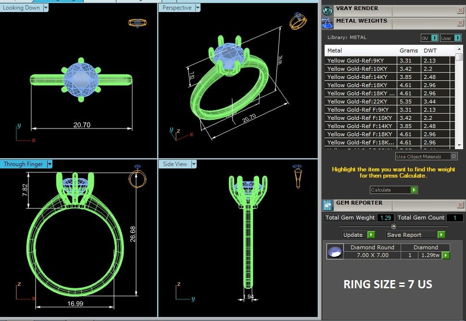Select the Yellow Gold-Ref:22KY metal row
This screenshot has height=321, width=466.
[361, 102]
